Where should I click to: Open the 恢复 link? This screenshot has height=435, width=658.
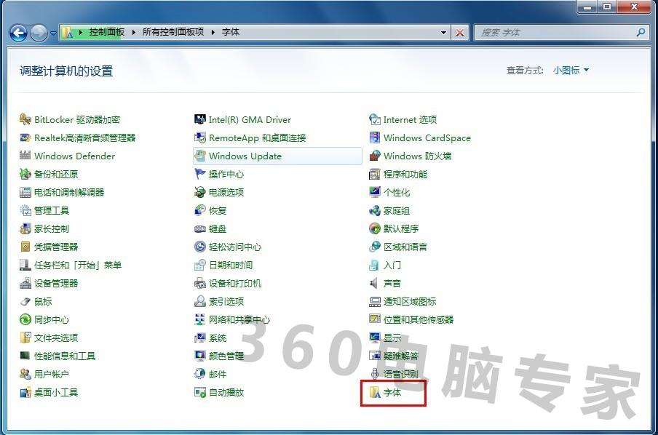(x=218, y=210)
